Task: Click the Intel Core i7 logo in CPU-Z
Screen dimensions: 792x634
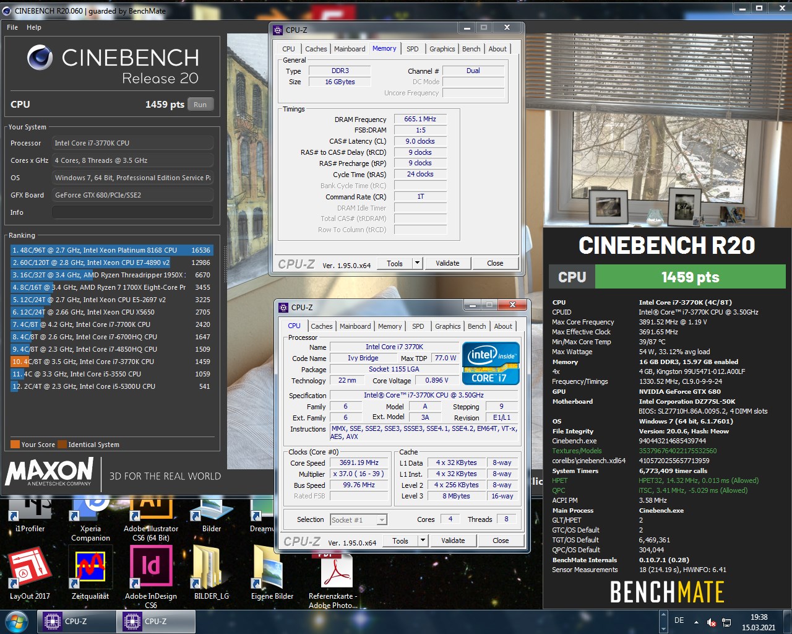Action: coord(491,363)
